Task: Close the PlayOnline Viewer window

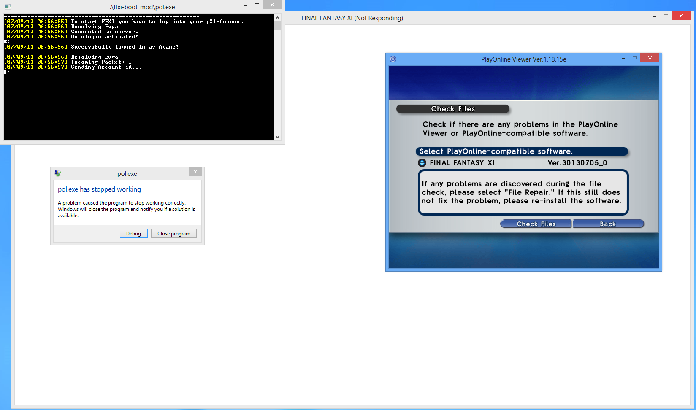Action: pos(650,58)
